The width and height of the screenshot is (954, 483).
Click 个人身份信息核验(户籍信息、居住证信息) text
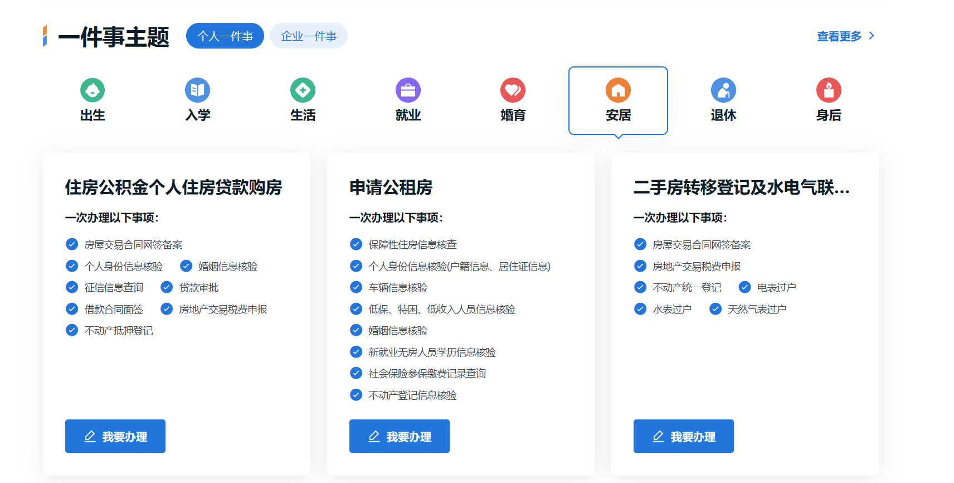(x=459, y=266)
